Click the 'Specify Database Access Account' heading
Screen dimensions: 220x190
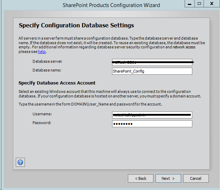57,83
